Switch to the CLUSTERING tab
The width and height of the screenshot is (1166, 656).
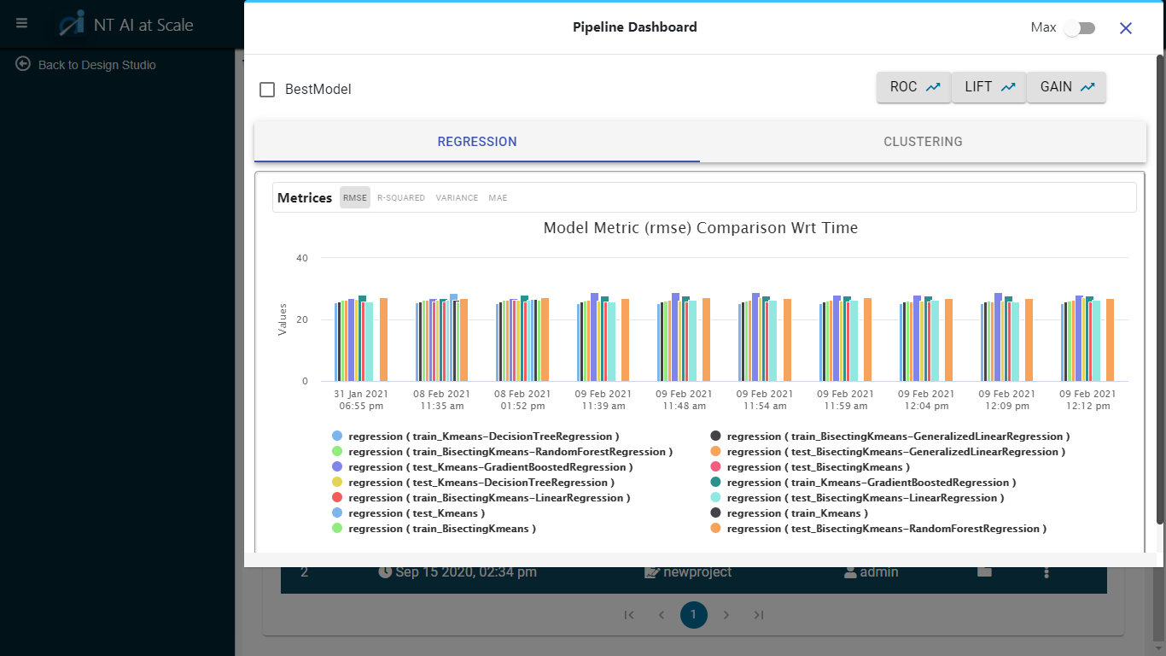pyautogui.click(x=923, y=142)
